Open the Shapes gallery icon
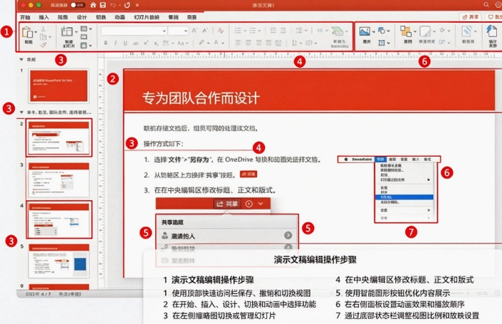The height and width of the screenshot is (324, 502). coord(382,31)
